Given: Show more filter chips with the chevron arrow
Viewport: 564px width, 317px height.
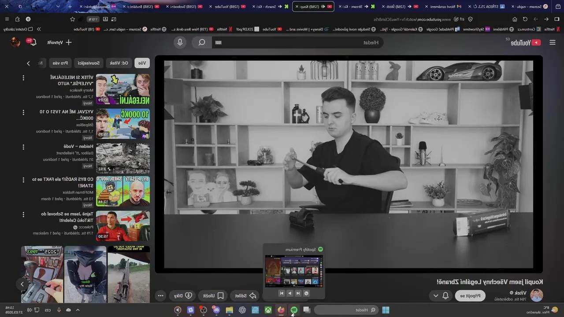Looking at the screenshot, I should tap(28, 63).
